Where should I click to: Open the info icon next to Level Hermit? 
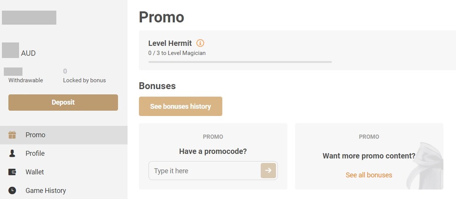pos(200,43)
